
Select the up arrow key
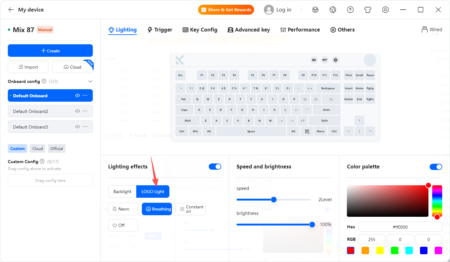359,121
